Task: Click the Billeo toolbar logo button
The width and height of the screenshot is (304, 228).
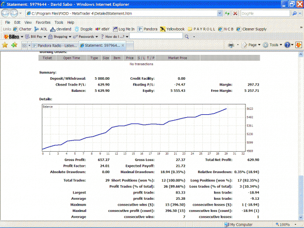Action: [12, 36]
